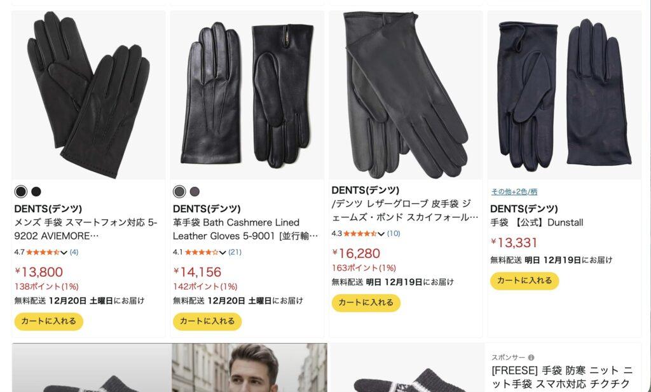Add ¥16,280 James Bond gloves to cart
This screenshot has height=392, width=651.
pyautogui.click(x=366, y=302)
